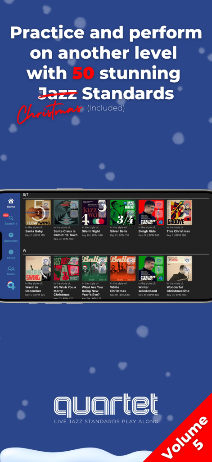Open the Silent Night song title
Image resolution: width=212 pixels, height=462 pixels.
[91, 231]
